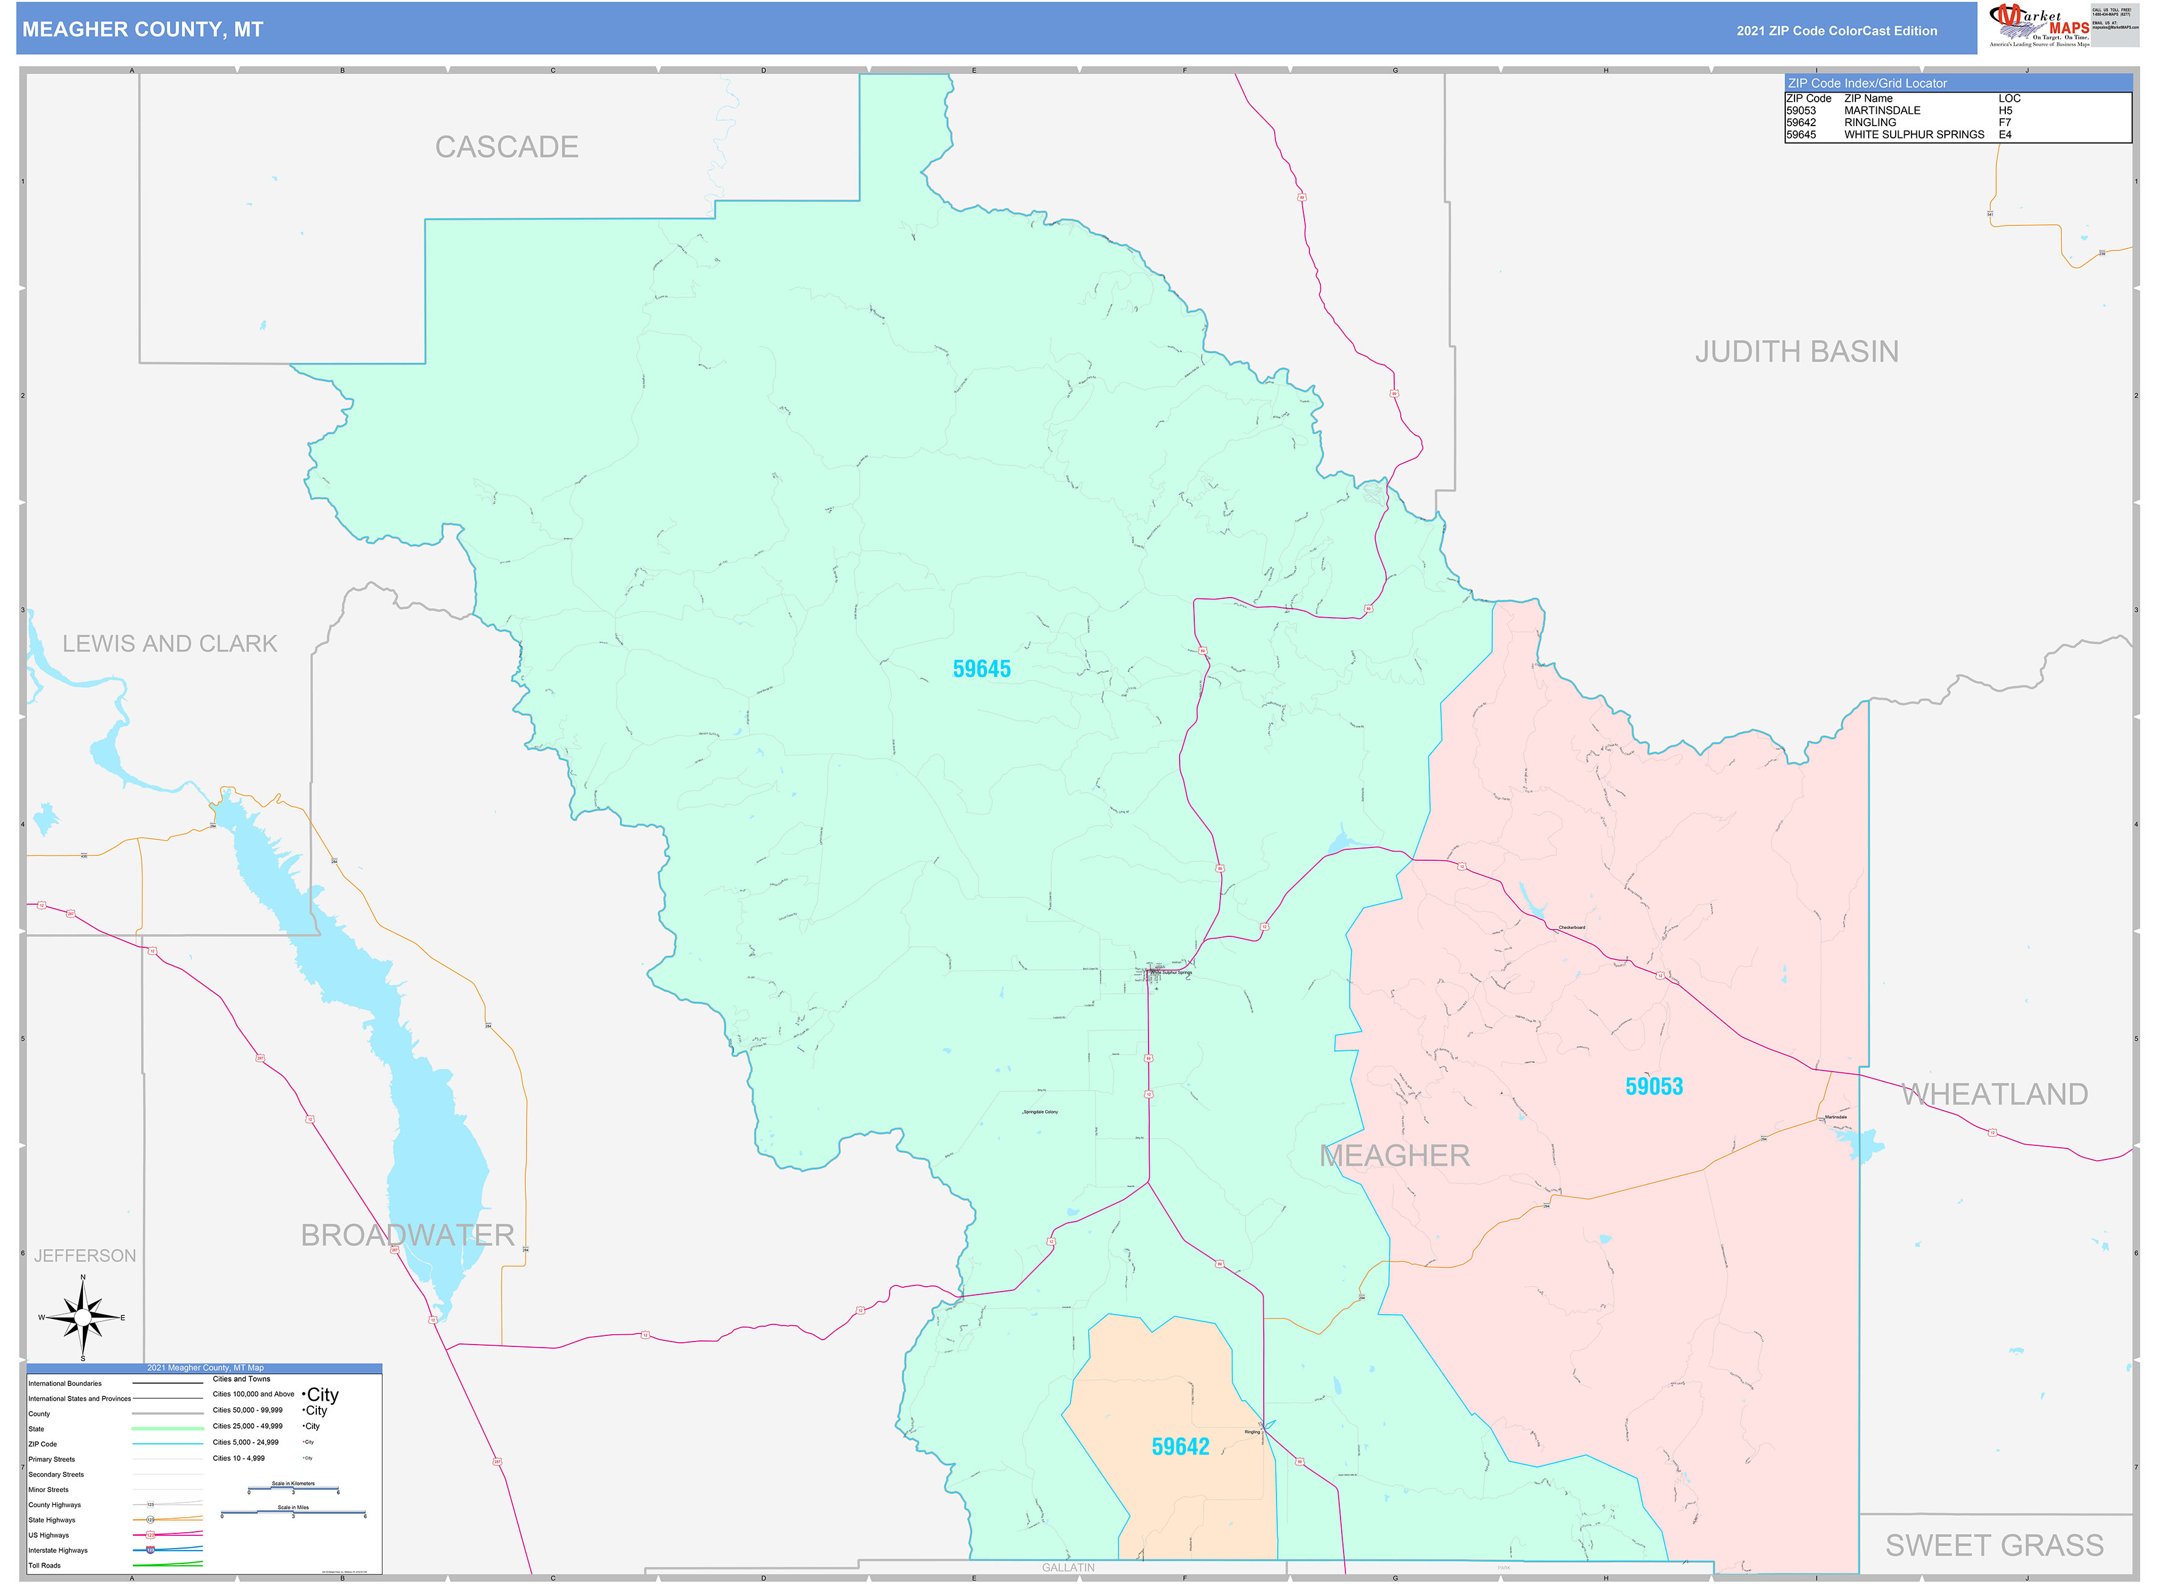Click the County Highways 123 marker icon
Screen dimensions: 2157x1584
coord(151,1504)
